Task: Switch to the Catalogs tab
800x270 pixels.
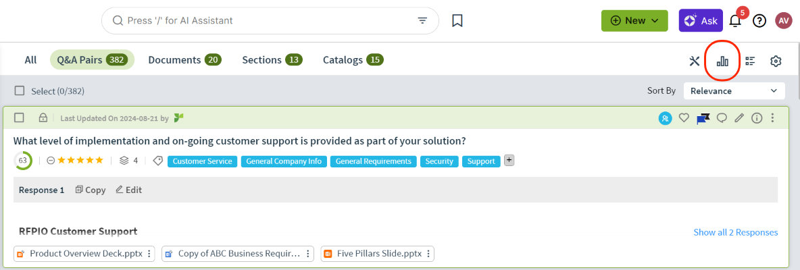Action: point(353,59)
